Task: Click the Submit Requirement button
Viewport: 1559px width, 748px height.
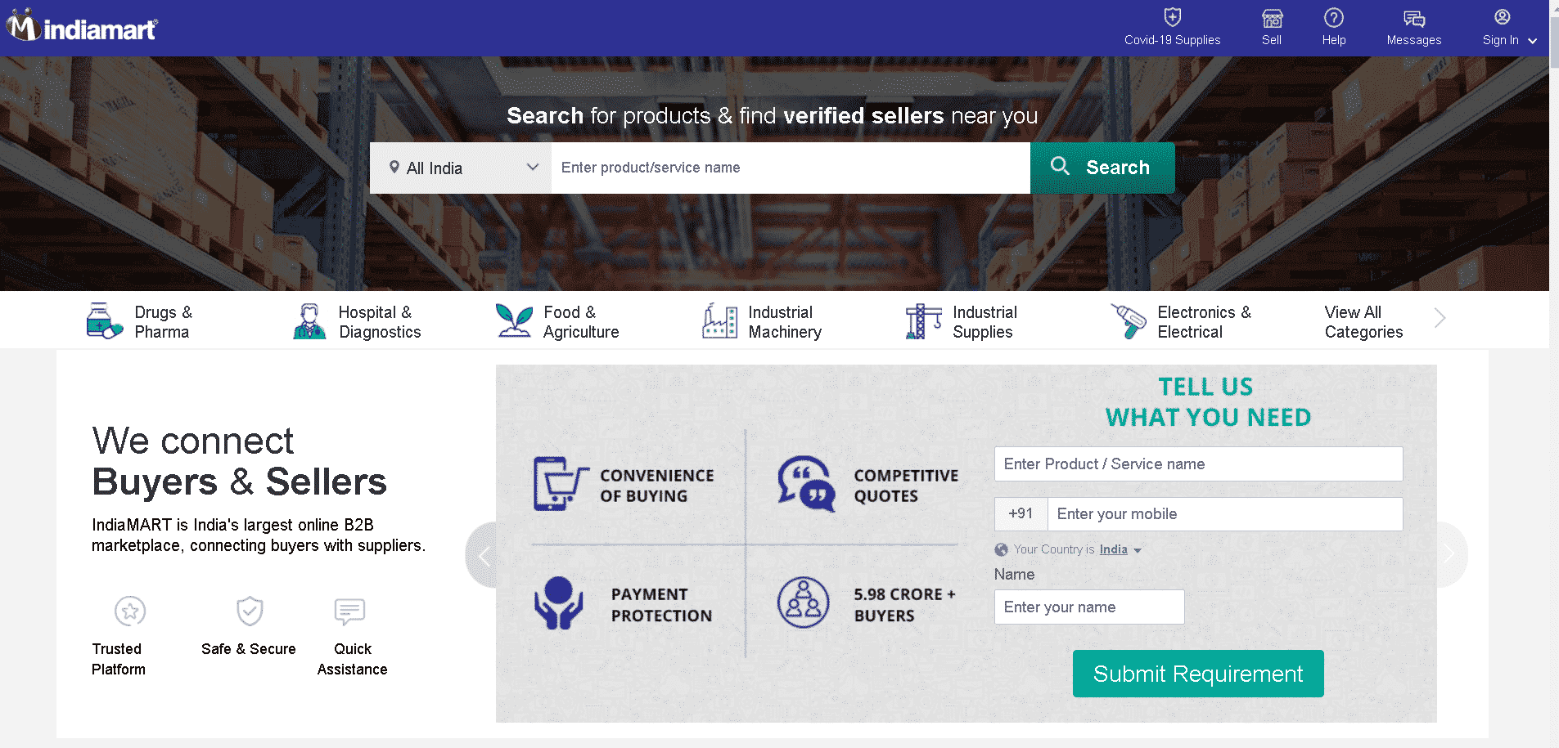Action: (1198, 674)
